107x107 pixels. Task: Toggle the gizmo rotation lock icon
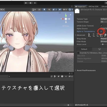[x=70, y=15]
